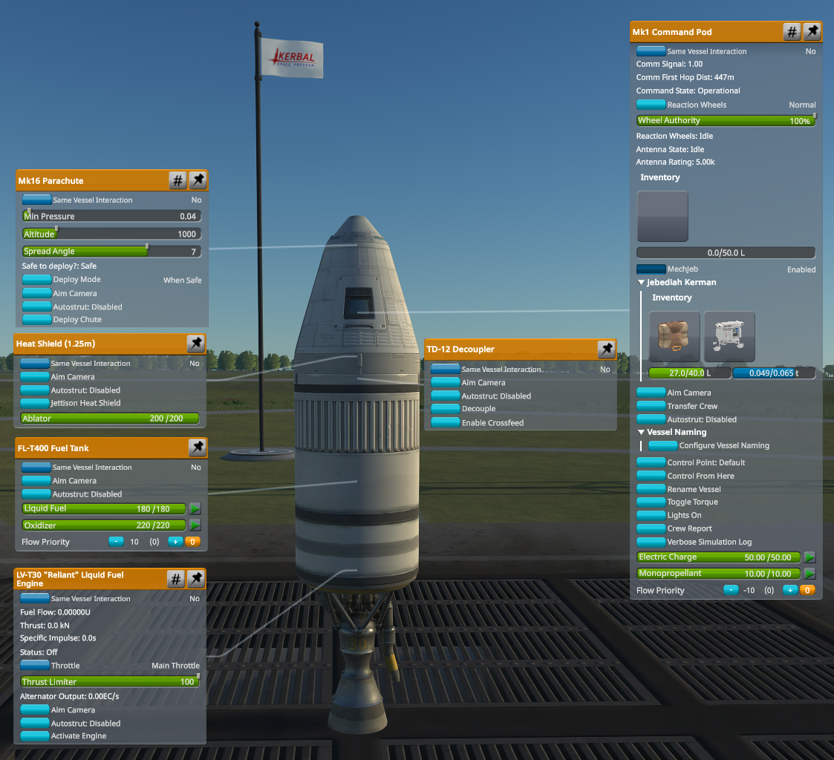
Task: Adjust the parachute Altitude slider
Action: tap(111, 234)
